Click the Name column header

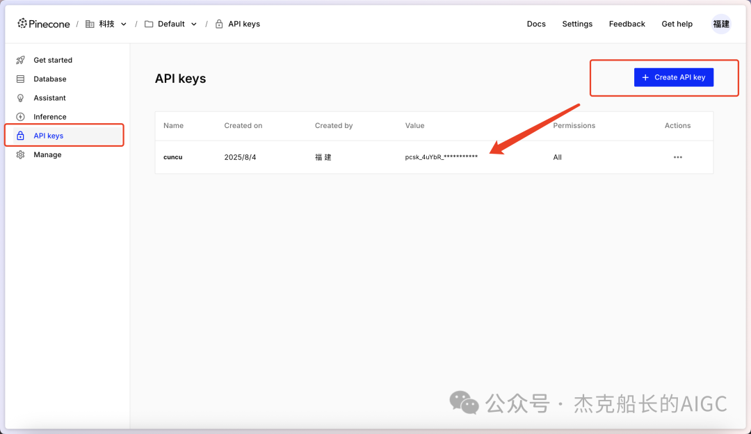pyautogui.click(x=173, y=125)
